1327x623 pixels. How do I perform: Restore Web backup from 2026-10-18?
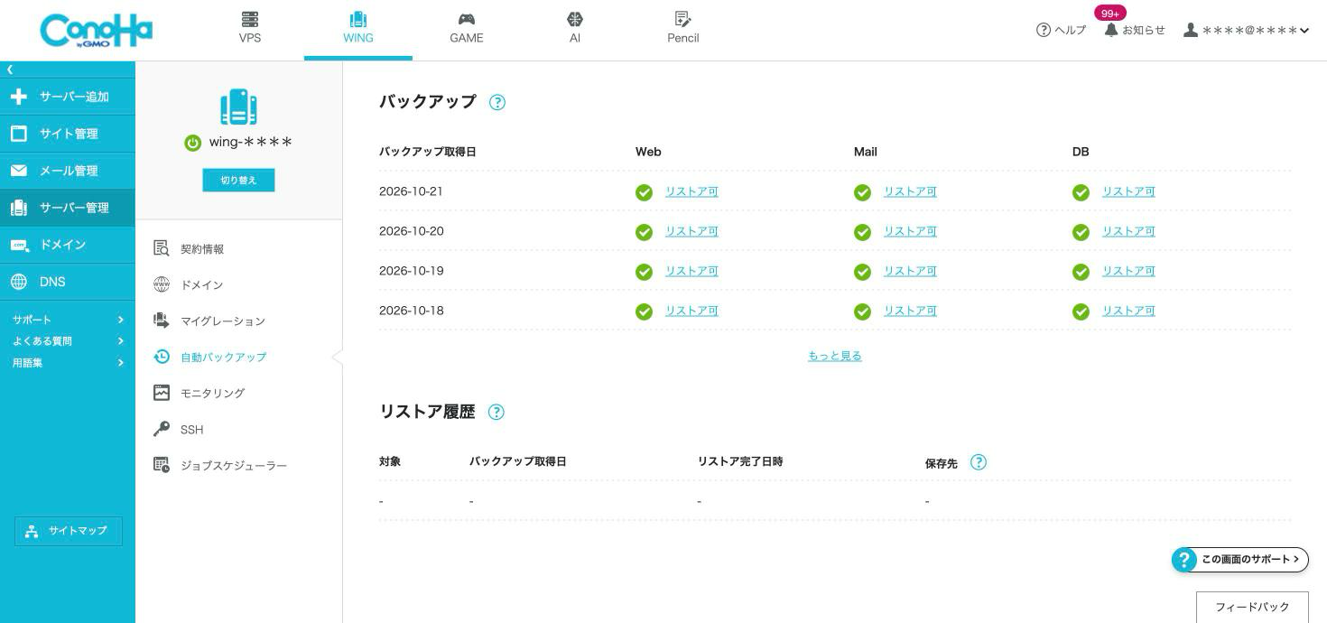pyautogui.click(x=691, y=311)
